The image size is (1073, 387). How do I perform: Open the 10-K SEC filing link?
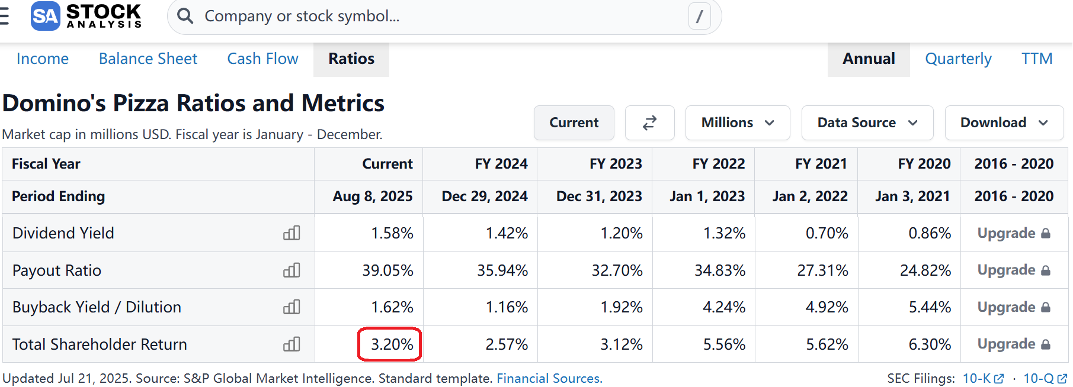(976, 378)
